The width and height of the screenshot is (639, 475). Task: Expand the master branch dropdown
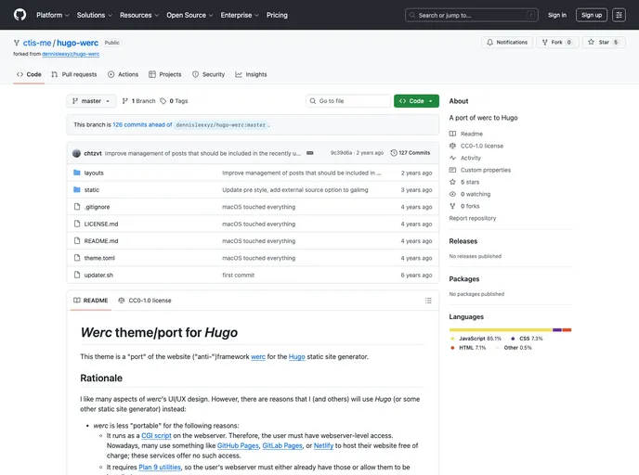pos(91,101)
